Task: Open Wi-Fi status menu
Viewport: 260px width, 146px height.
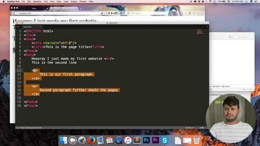Action: (210, 2)
